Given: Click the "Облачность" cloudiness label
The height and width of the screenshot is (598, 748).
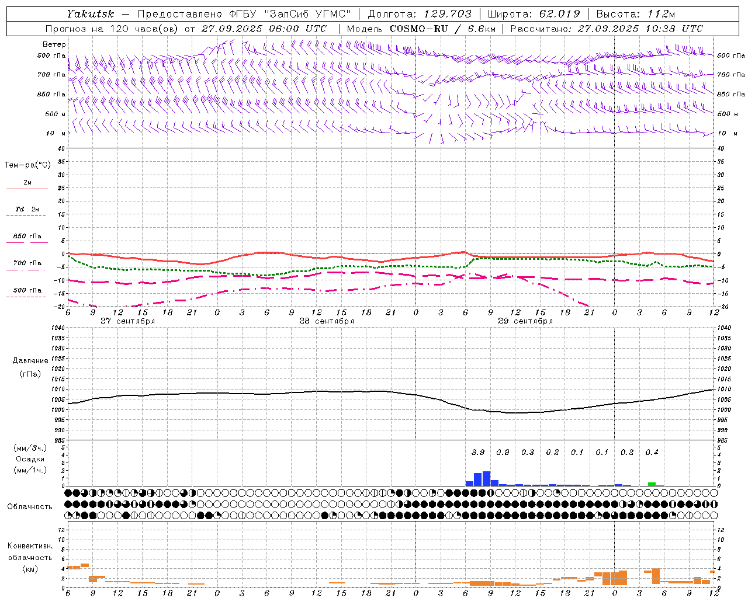Looking at the screenshot, I should point(30,507).
